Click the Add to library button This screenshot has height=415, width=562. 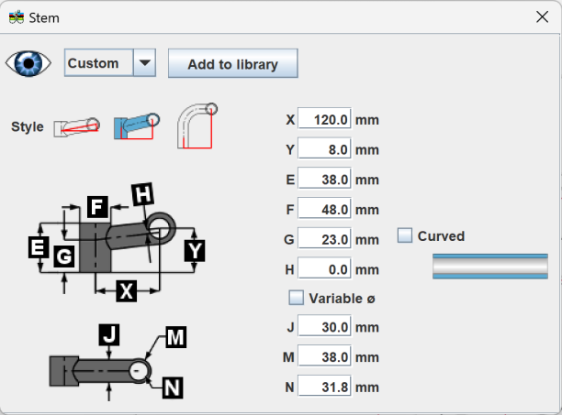(233, 63)
